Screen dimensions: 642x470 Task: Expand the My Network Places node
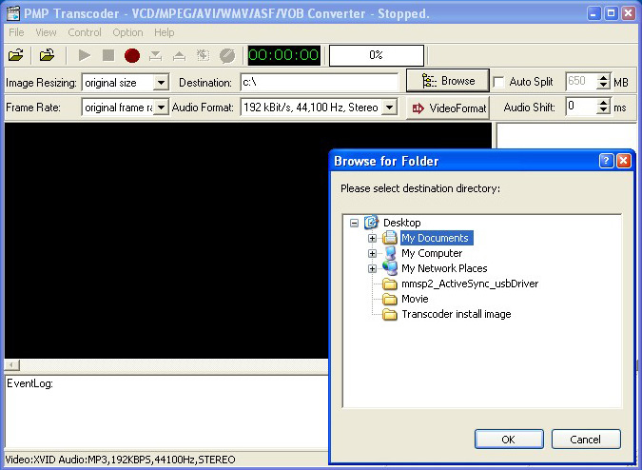point(372,268)
